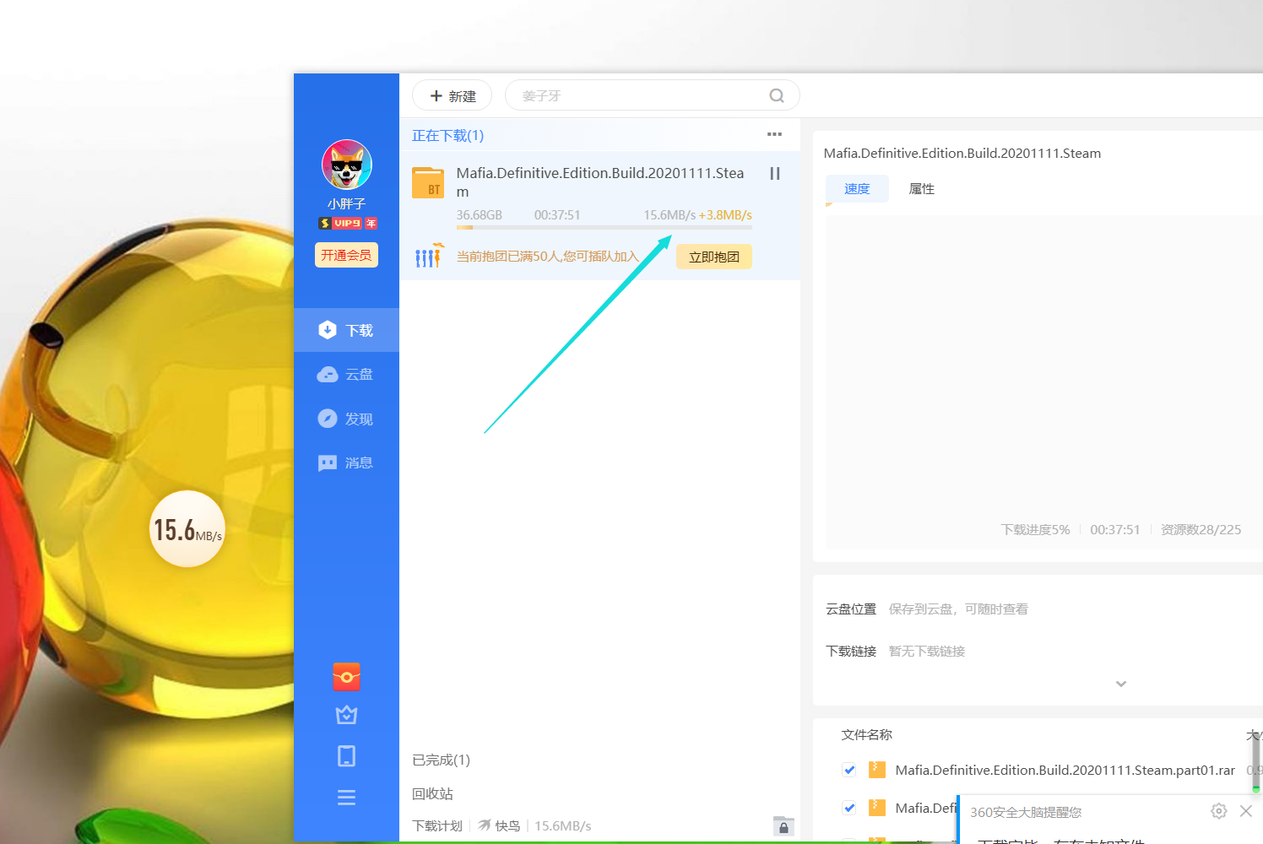The width and height of the screenshot is (1263, 844).
Task: Click the 开通会员 button
Action: 346,255
